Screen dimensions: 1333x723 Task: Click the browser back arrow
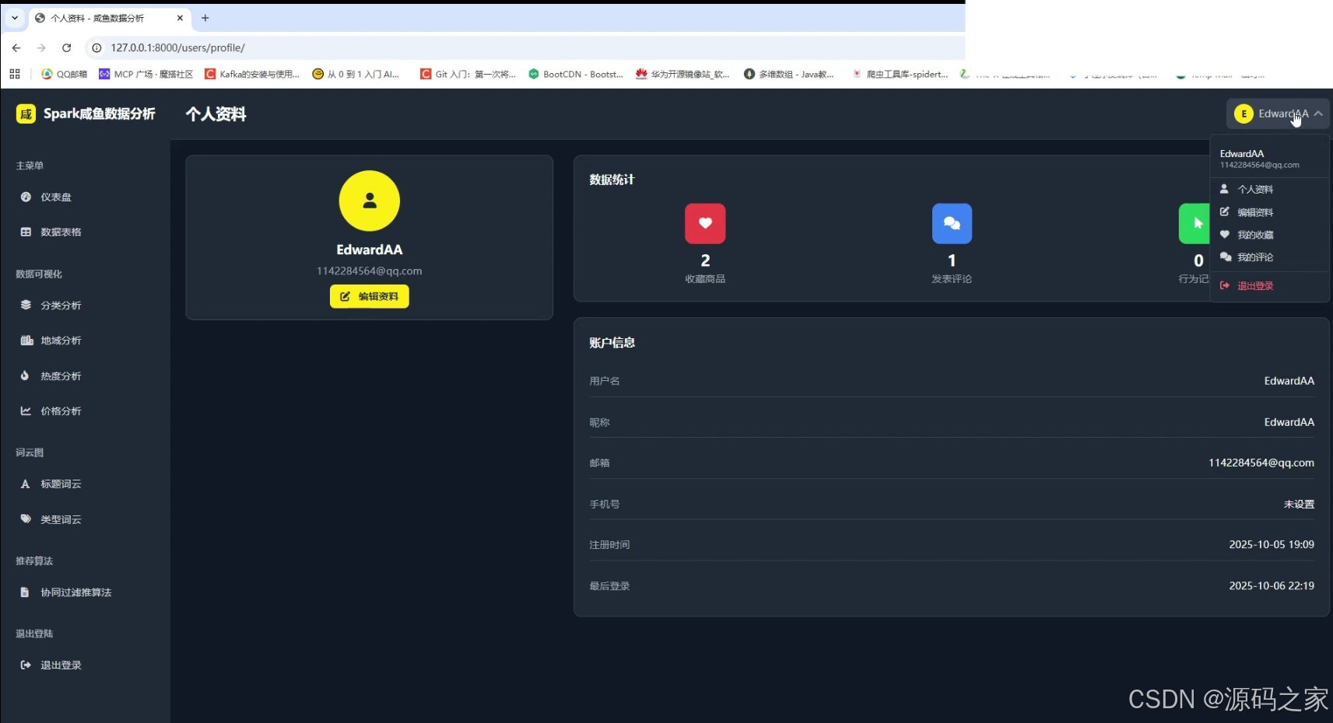16,47
